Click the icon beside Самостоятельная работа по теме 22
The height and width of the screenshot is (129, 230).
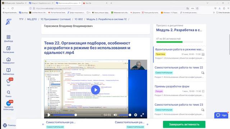click(x=203, y=73)
